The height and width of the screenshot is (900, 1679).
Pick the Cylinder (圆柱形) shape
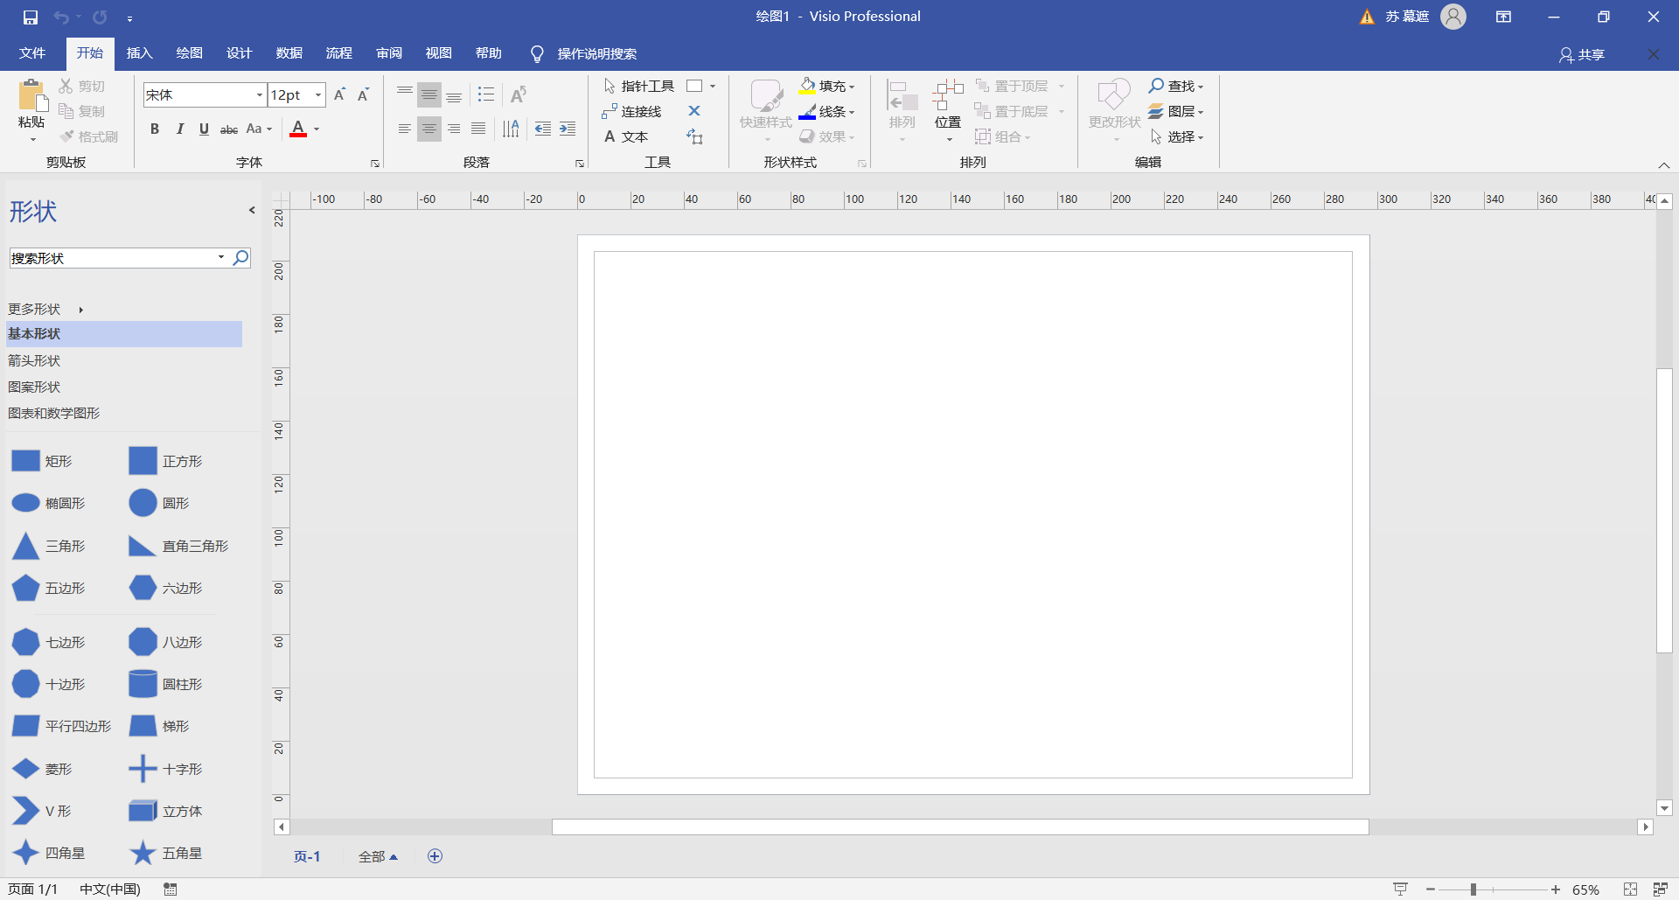[165, 684]
